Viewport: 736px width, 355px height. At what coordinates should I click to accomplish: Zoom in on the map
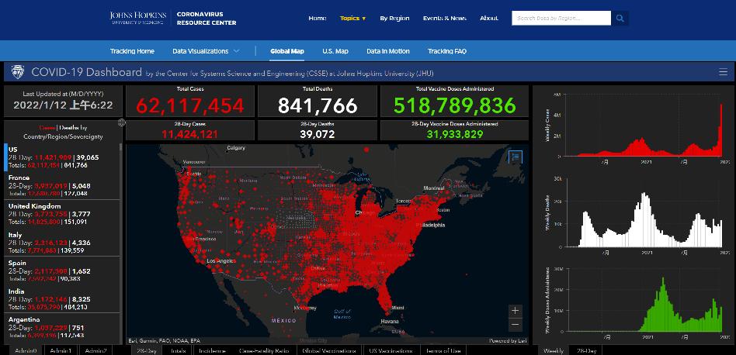coord(516,311)
